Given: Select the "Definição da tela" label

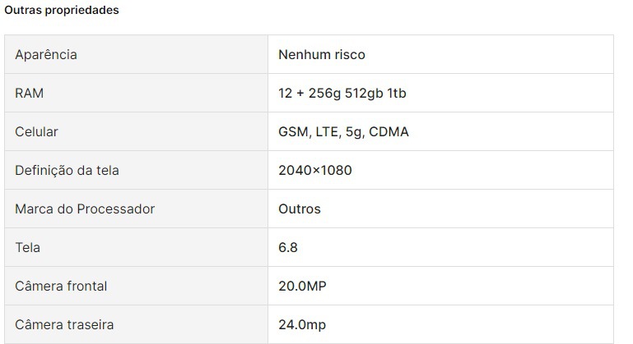Looking at the screenshot, I should (x=67, y=170).
